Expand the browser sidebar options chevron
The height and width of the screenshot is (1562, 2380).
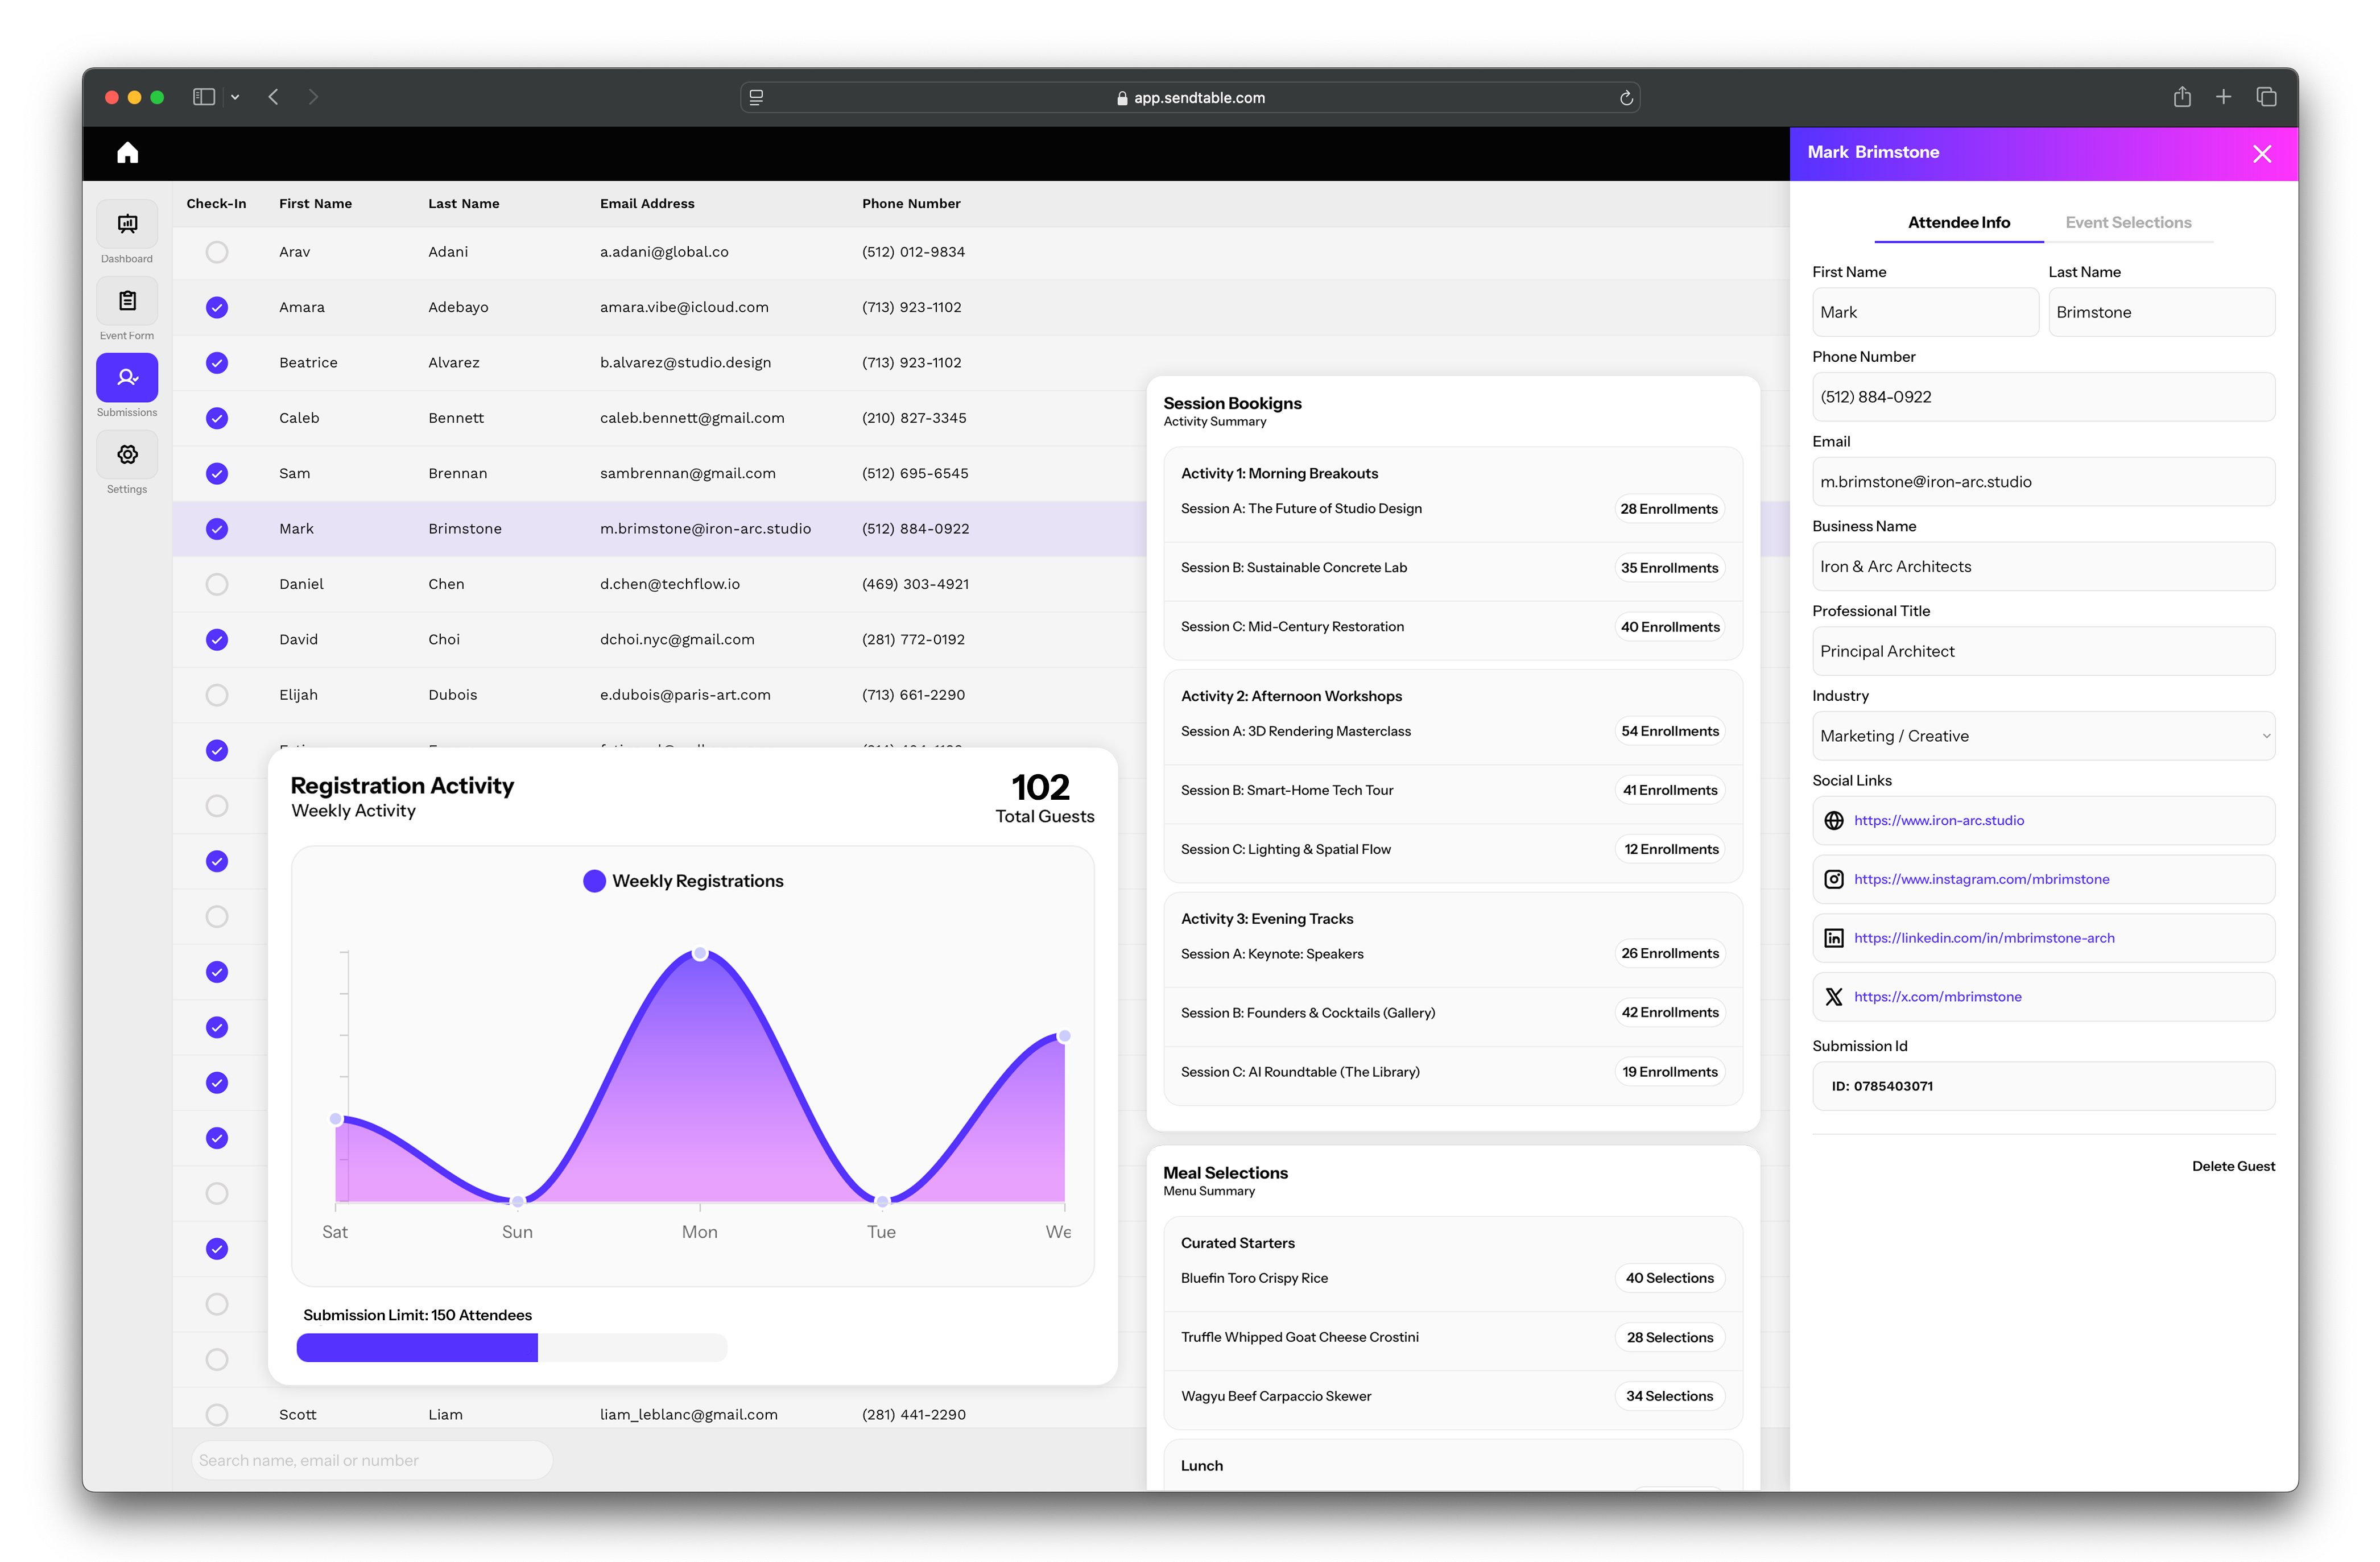tap(235, 97)
